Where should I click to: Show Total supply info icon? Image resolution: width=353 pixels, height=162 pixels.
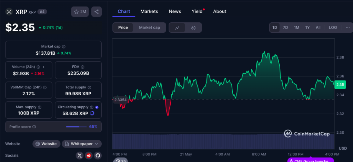point(89,87)
